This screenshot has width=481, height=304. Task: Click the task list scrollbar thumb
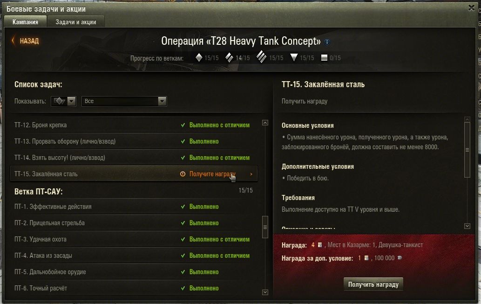click(x=265, y=227)
